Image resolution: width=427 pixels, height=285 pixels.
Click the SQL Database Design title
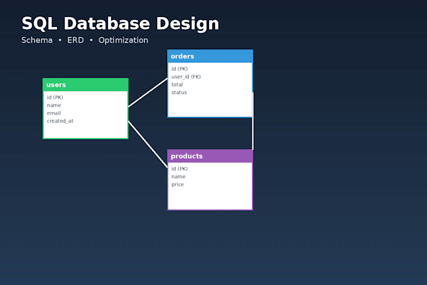pos(120,24)
